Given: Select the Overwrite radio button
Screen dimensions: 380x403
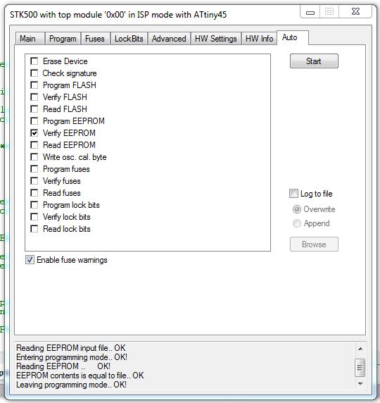Looking at the screenshot, I should pyautogui.click(x=297, y=209).
